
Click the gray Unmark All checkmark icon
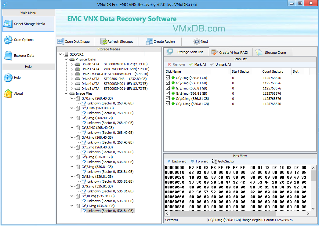coord(212,64)
